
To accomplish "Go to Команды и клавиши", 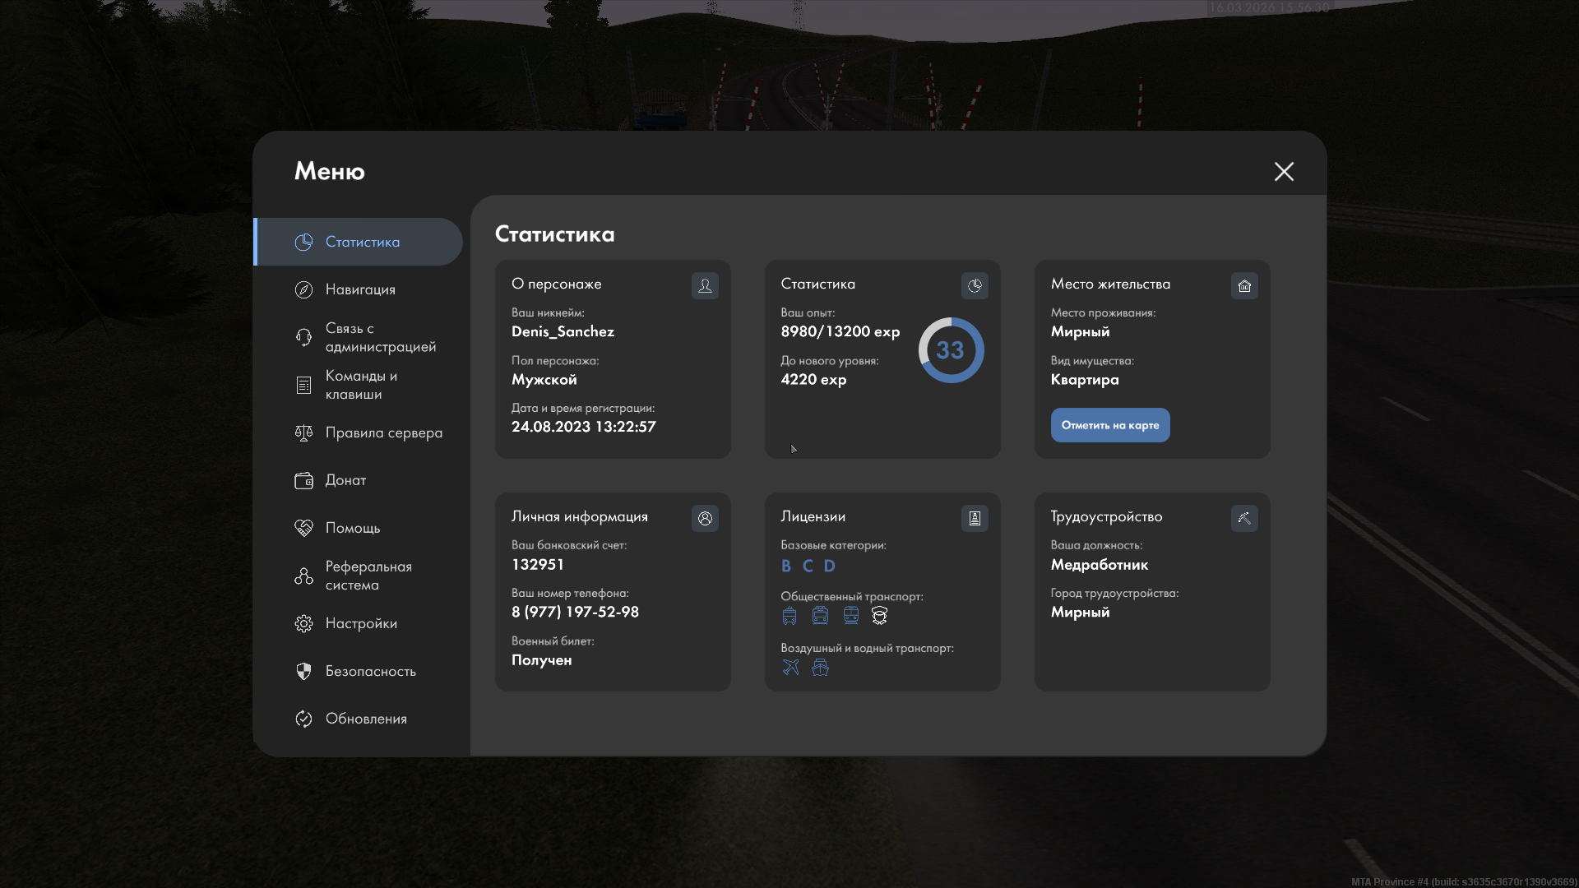I will coord(360,385).
